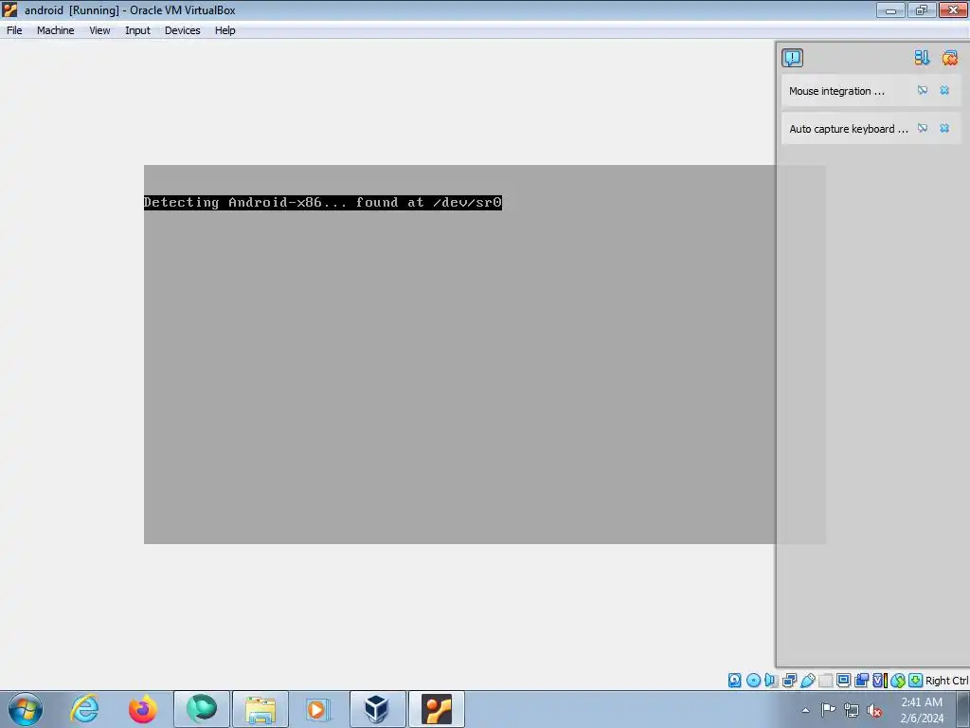Minimize the VirtualBox VM window
Screen dimensions: 970x728
(890, 9)
